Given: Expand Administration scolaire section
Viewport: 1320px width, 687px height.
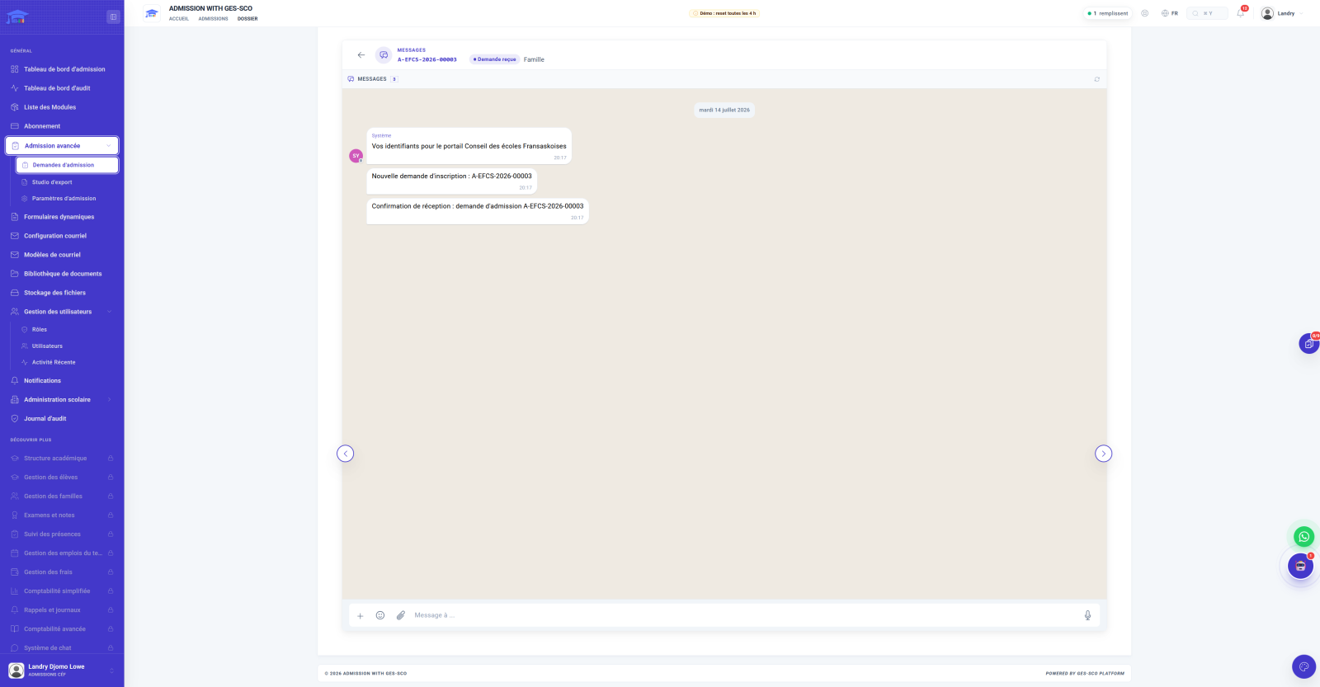Looking at the screenshot, I should click(x=62, y=400).
